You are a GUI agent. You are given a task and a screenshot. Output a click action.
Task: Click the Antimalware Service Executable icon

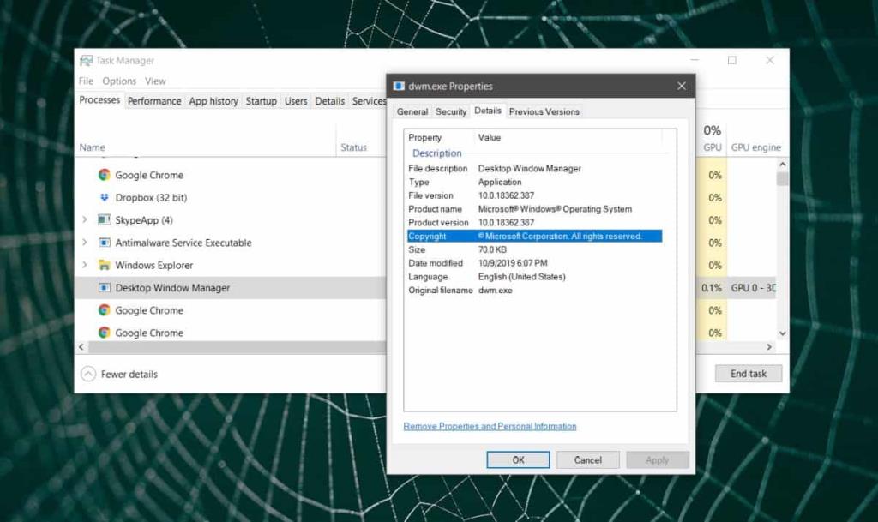106,243
